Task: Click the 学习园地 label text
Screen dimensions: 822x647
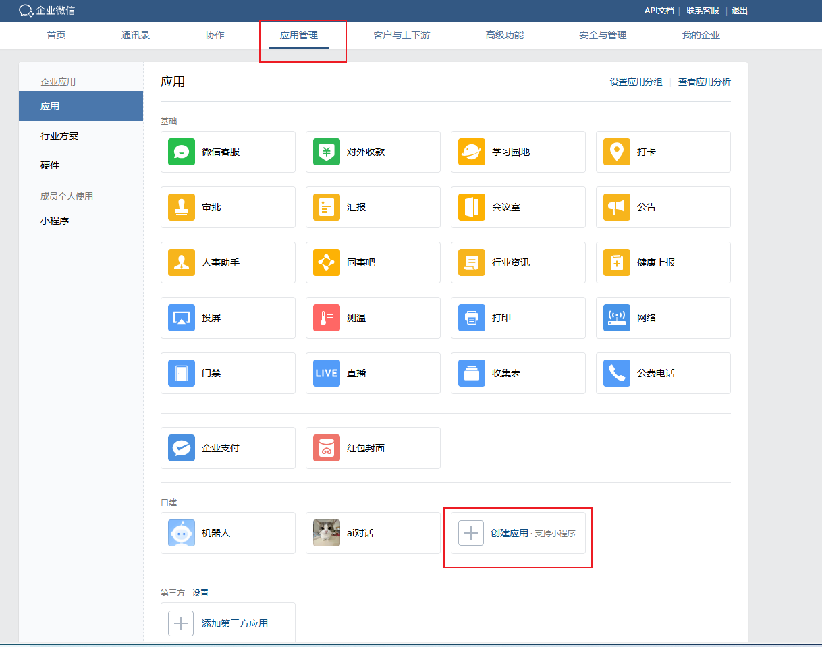Action: [511, 152]
